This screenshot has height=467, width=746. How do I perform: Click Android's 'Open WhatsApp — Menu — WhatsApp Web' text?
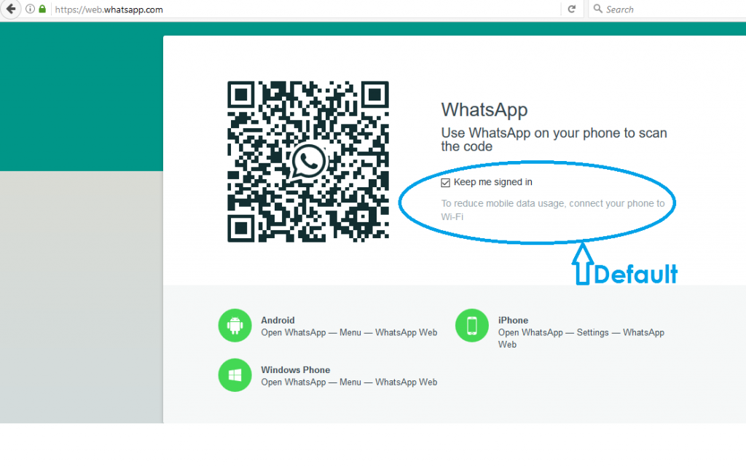pyautogui.click(x=349, y=332)
